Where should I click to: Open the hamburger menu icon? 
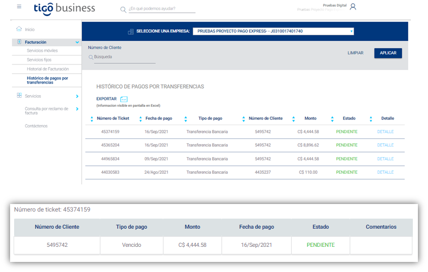point(19,6)
